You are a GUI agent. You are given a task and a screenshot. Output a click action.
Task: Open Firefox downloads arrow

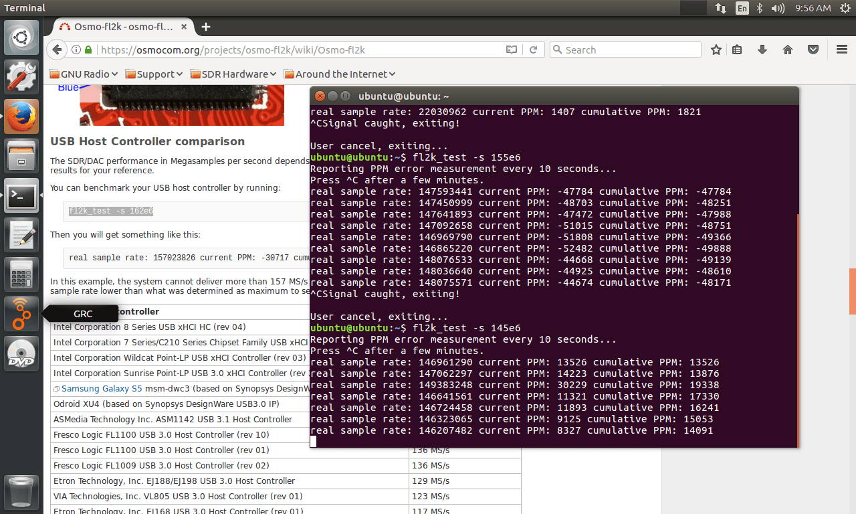[762, 50]
